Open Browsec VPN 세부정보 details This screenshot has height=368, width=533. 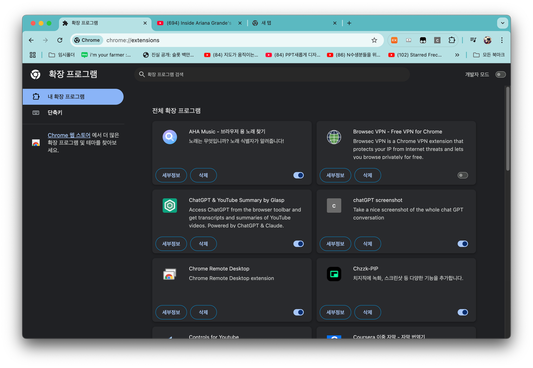[x=335, y=175]
